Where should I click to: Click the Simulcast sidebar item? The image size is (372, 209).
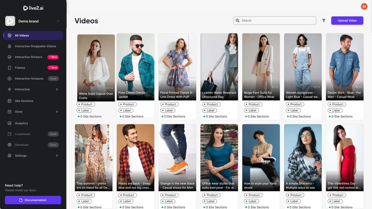[21, 145]
